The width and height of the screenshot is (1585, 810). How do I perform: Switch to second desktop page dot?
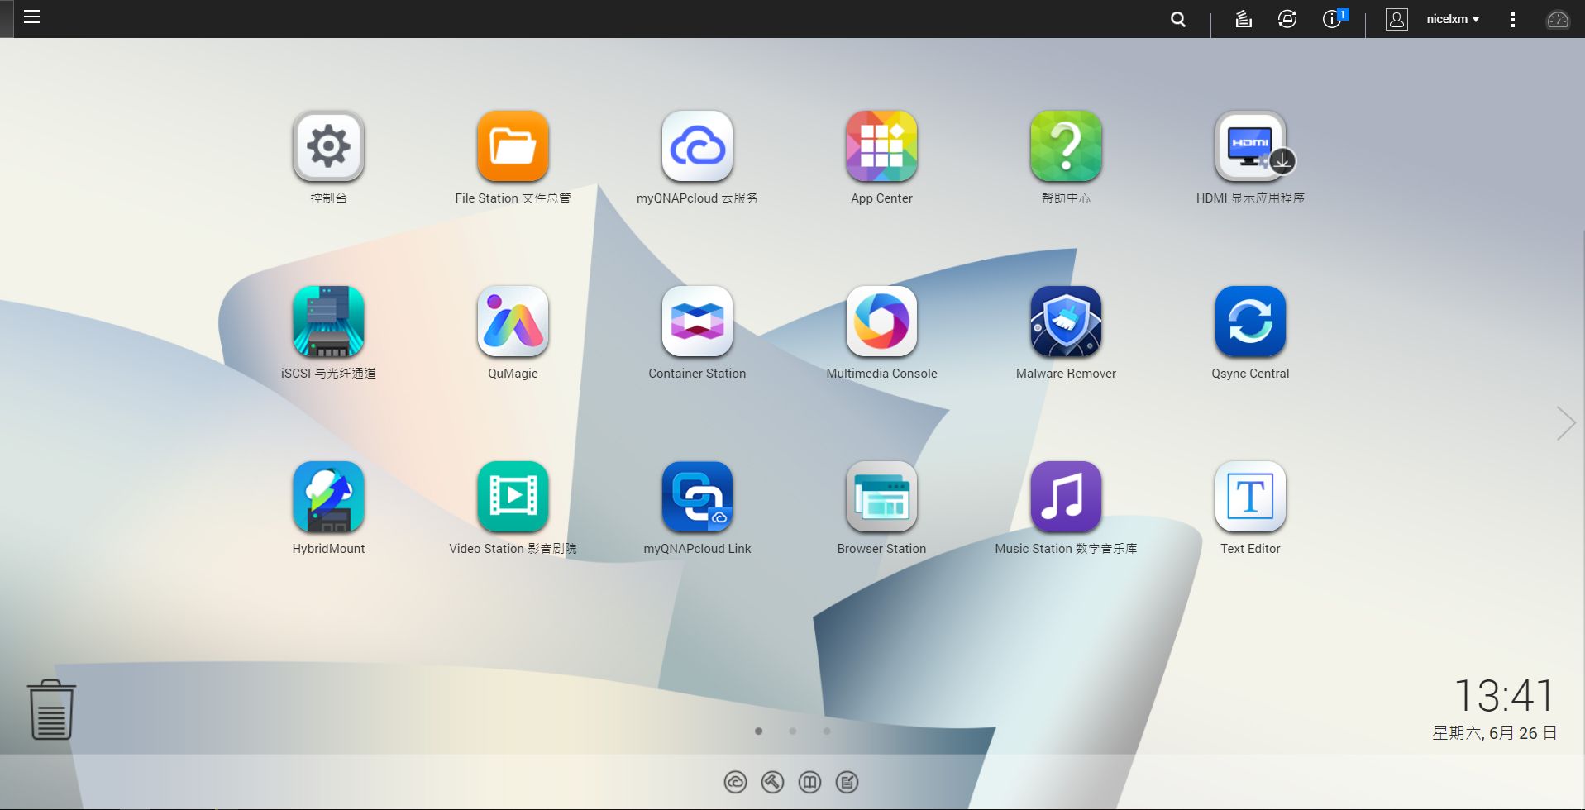pos(792,731)
